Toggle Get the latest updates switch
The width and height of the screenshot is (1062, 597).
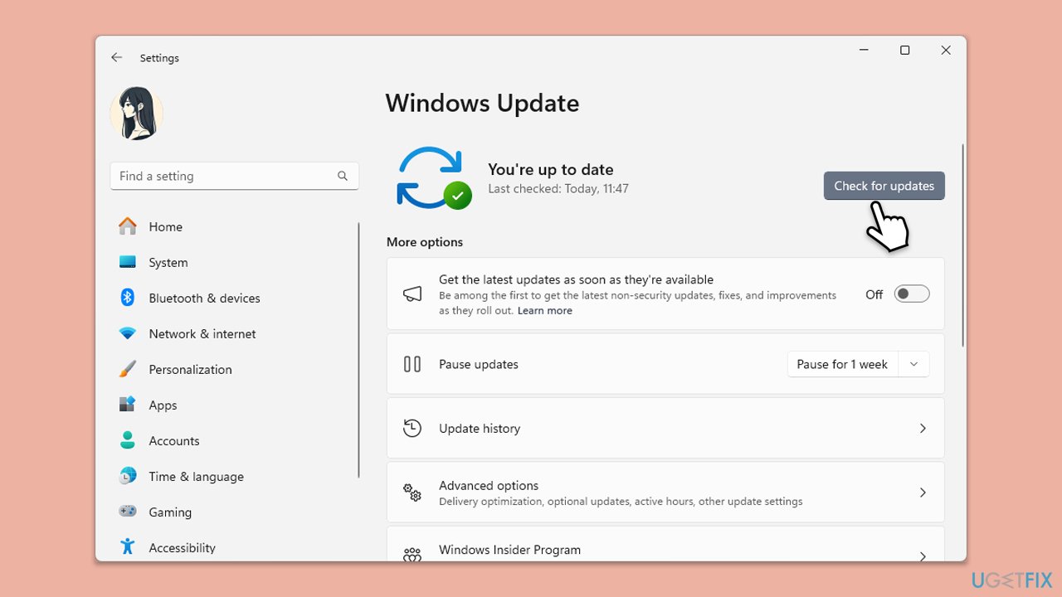click(x=911, y=294)
